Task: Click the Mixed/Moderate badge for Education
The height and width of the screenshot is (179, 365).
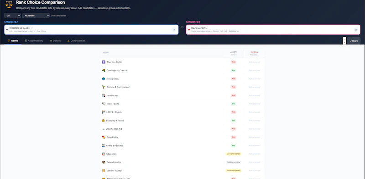Action: (234, 154)
